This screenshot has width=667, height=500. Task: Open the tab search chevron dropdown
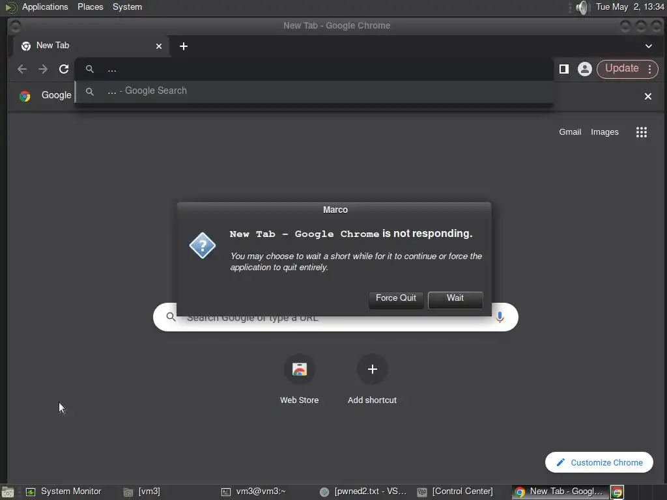click(648, 46)
